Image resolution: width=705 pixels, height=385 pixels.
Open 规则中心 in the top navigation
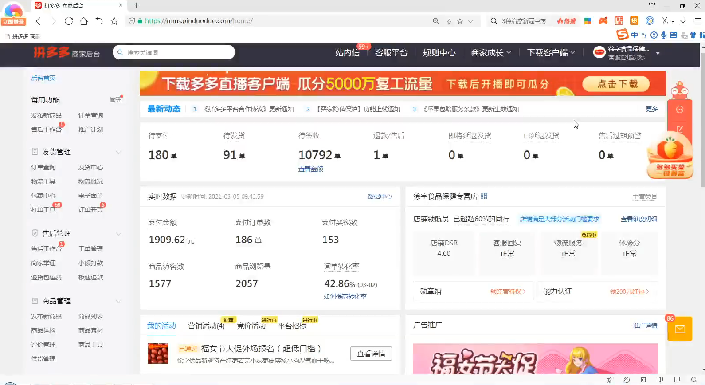[x=439, y=53]
